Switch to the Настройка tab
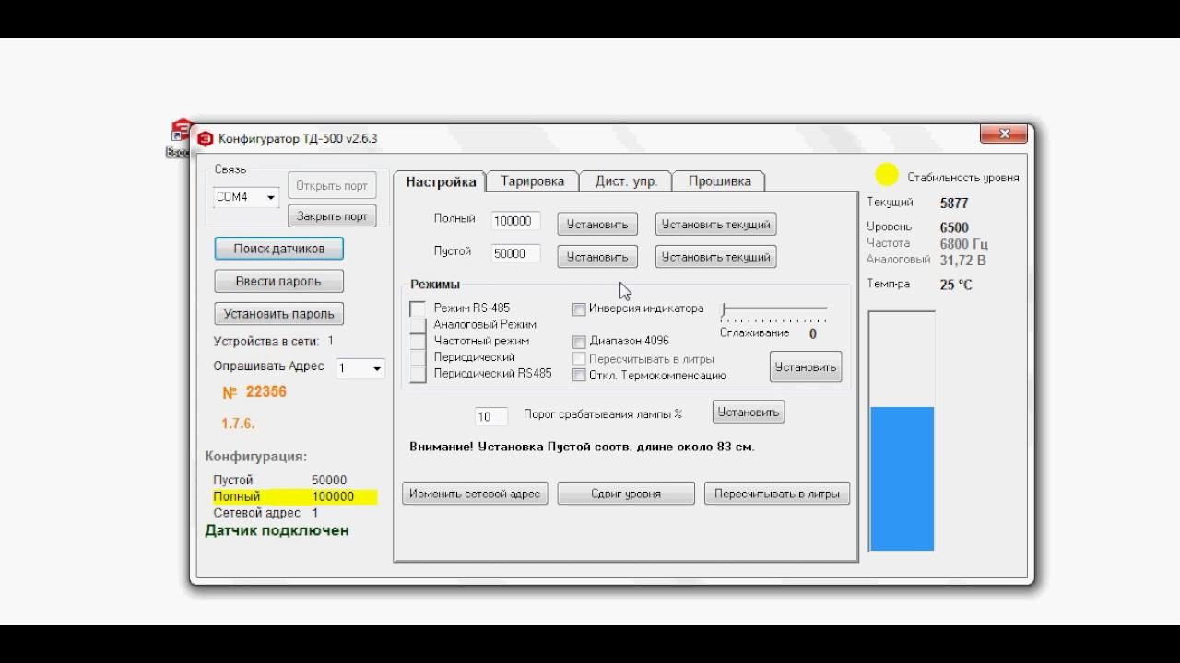Image resolution: width=1180 pixels, height=663 pixels. [441, 181]
